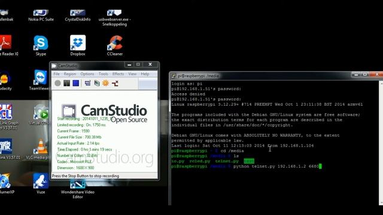Click 'telnet.py' in the ls output
Image resolution: width=383 pixels, height=215 pixels.
[x=227, y=161]
